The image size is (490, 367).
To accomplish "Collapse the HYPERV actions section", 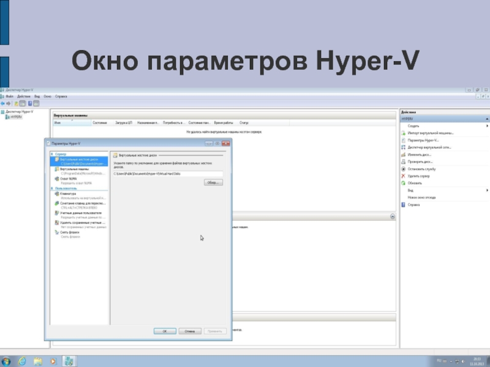I will [487, 119].
